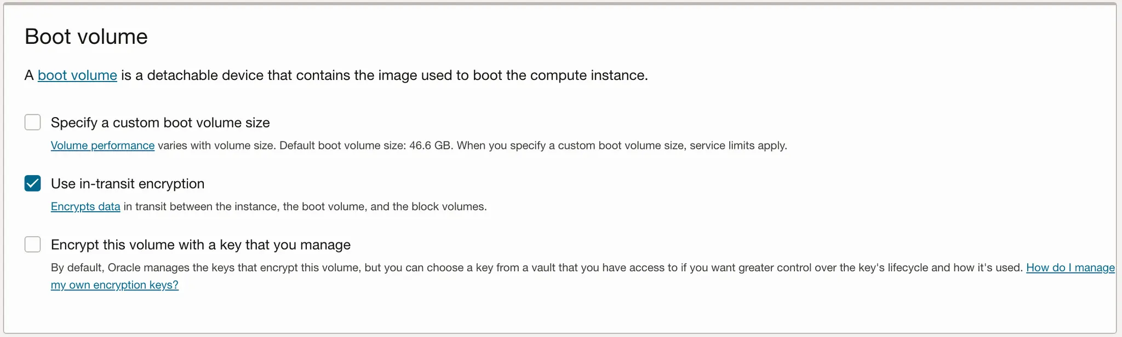Tick Encrypt this volume with your key checkbox
The height and width of the screenshot is (337, 1122).
coord(33,244)
